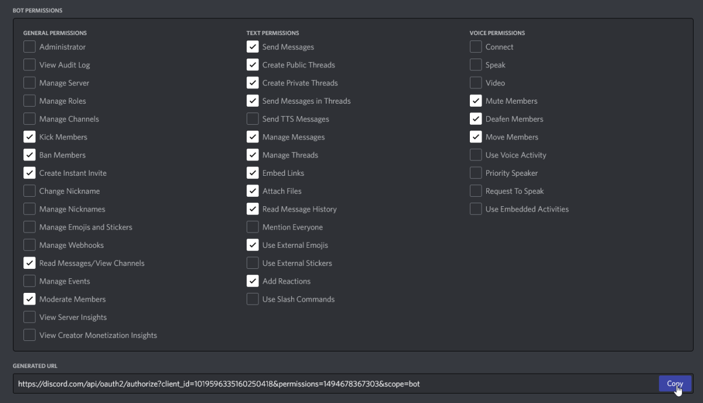The image size is (703, 403).
Task: Uncheck the Embed Links permission
Action: 252,173
